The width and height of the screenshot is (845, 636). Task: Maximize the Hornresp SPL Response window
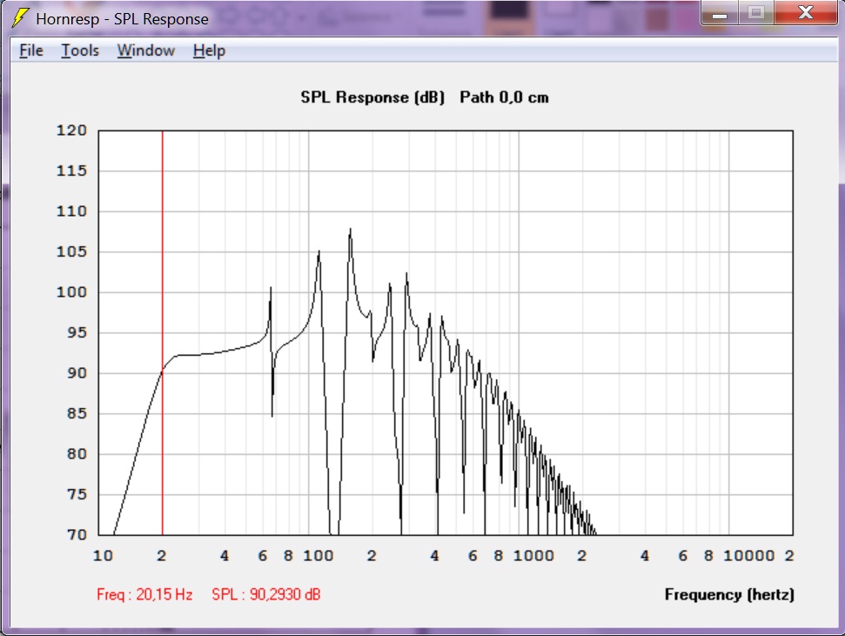[756, 13]
